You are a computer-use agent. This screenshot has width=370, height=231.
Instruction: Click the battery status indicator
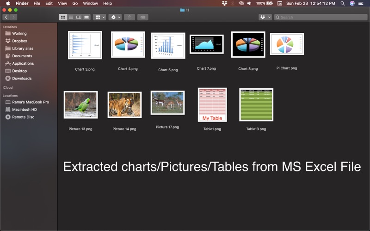pyautogui.click(x=265, y=3)
